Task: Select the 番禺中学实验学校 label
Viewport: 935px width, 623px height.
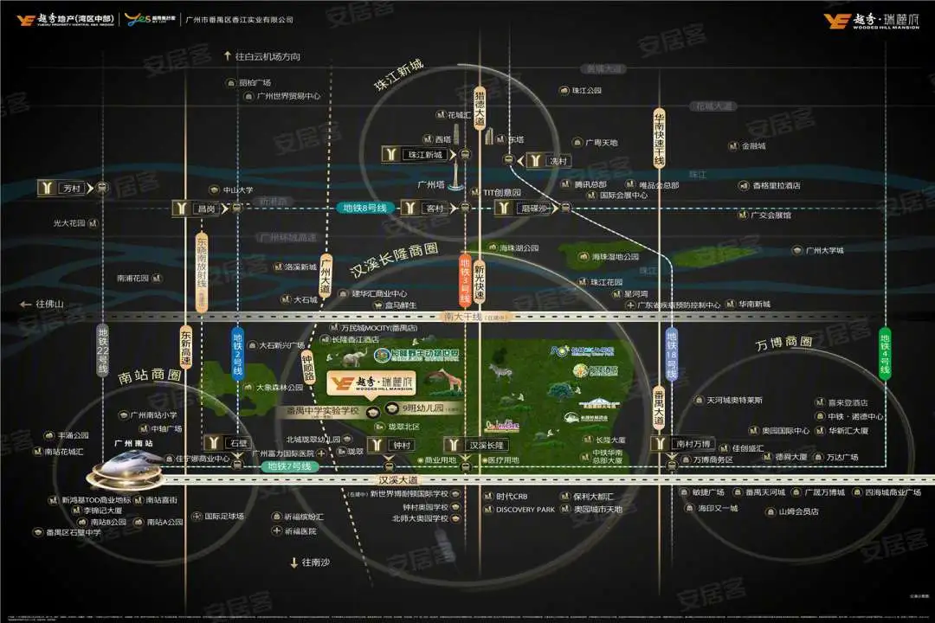Action: point(323,411)
